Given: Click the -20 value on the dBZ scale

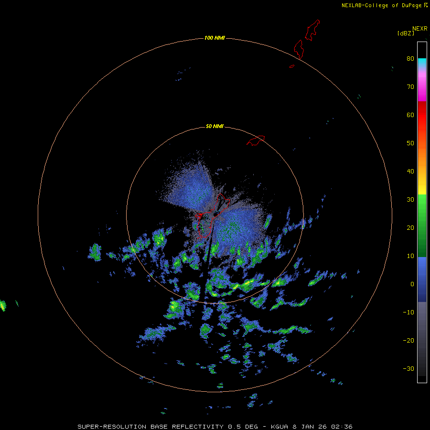Looking at the screenshot, I should pos(408,341).
